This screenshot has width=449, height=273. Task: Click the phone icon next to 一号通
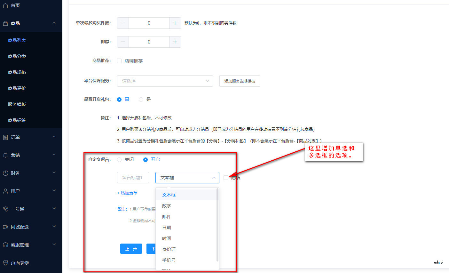coord(5,209)
